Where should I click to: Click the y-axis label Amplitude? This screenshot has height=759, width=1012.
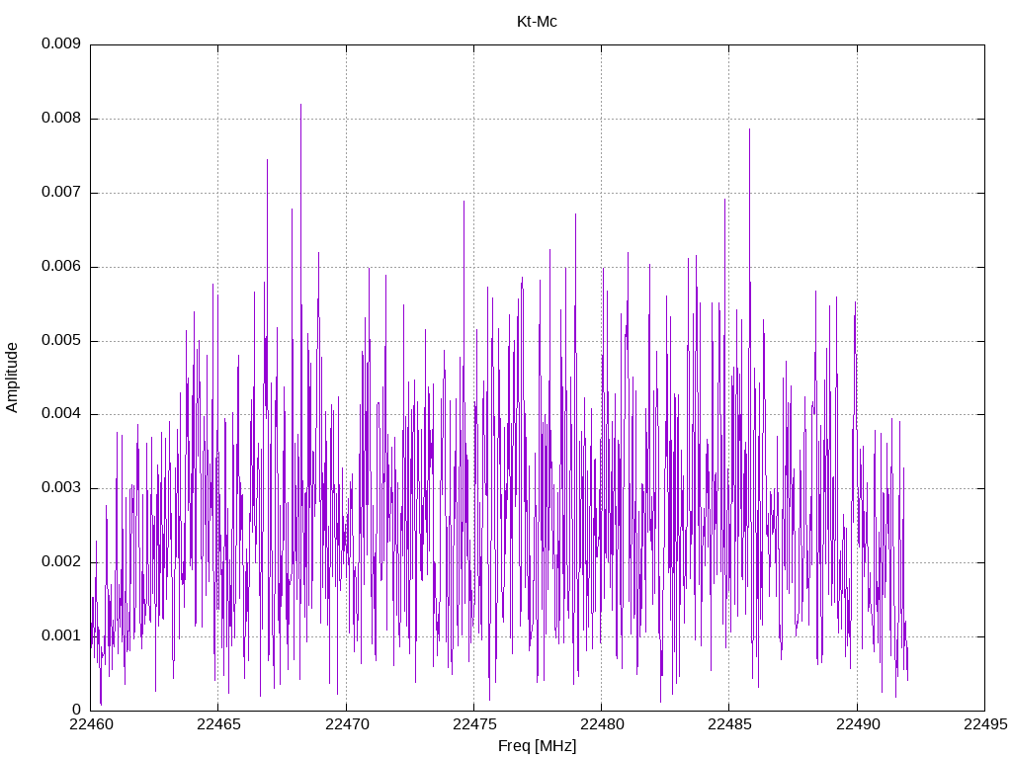(12, 378)
